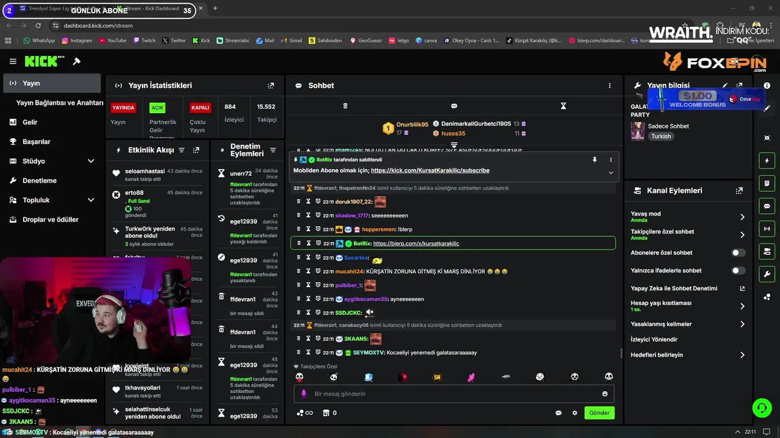Open Hesap yaşı kısıtlaması options

pyautogui.click(x=688, y=306)
